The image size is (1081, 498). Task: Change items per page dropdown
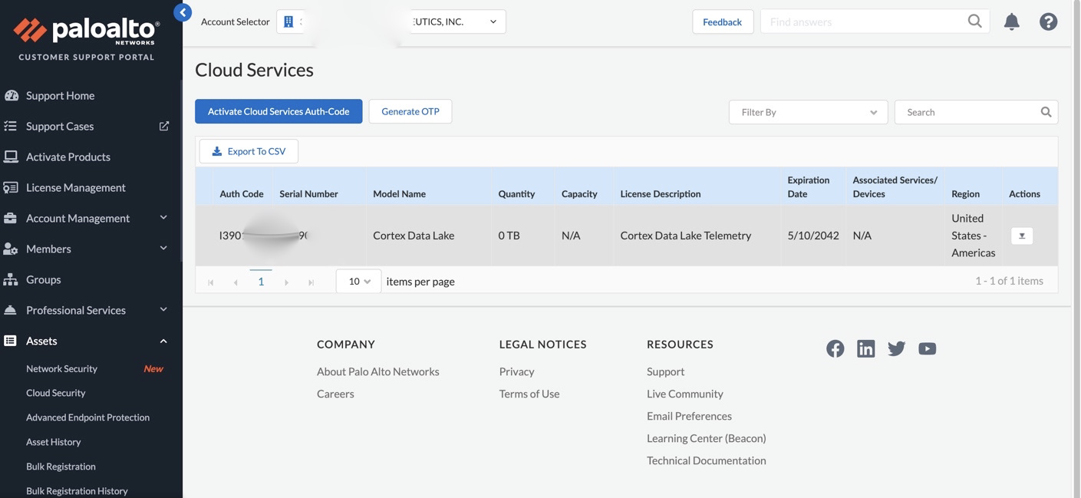coord(358,282)
